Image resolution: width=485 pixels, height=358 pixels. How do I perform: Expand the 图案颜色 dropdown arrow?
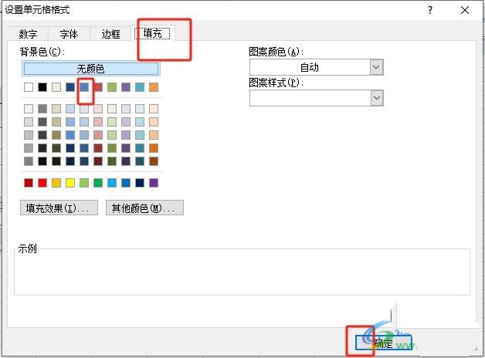tap(376, 67)
